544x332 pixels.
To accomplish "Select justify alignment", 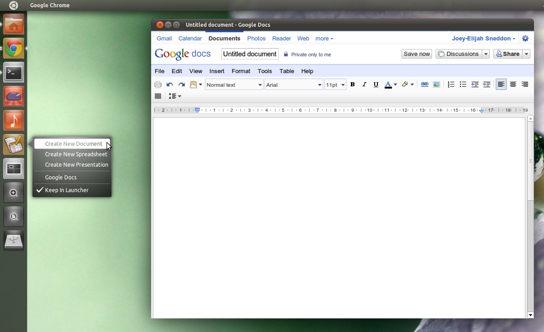I will pyautogui.click(x=158, y=96).
